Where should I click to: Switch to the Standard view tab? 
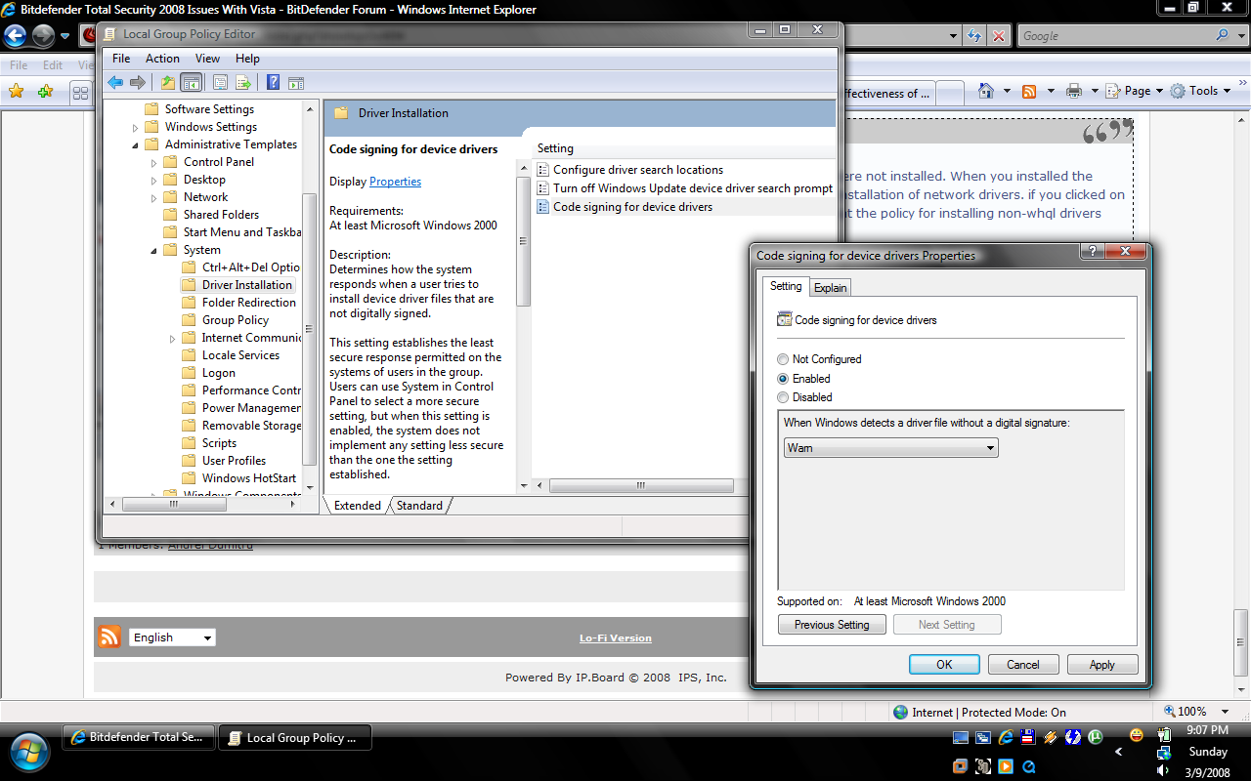pos(419,506)
